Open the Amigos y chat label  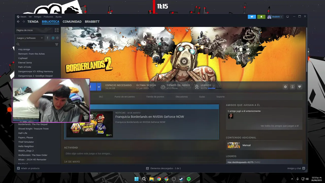coord(294,168)
